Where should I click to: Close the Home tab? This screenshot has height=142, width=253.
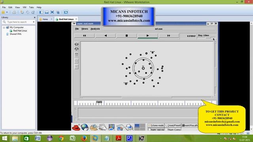pos(51,19)
